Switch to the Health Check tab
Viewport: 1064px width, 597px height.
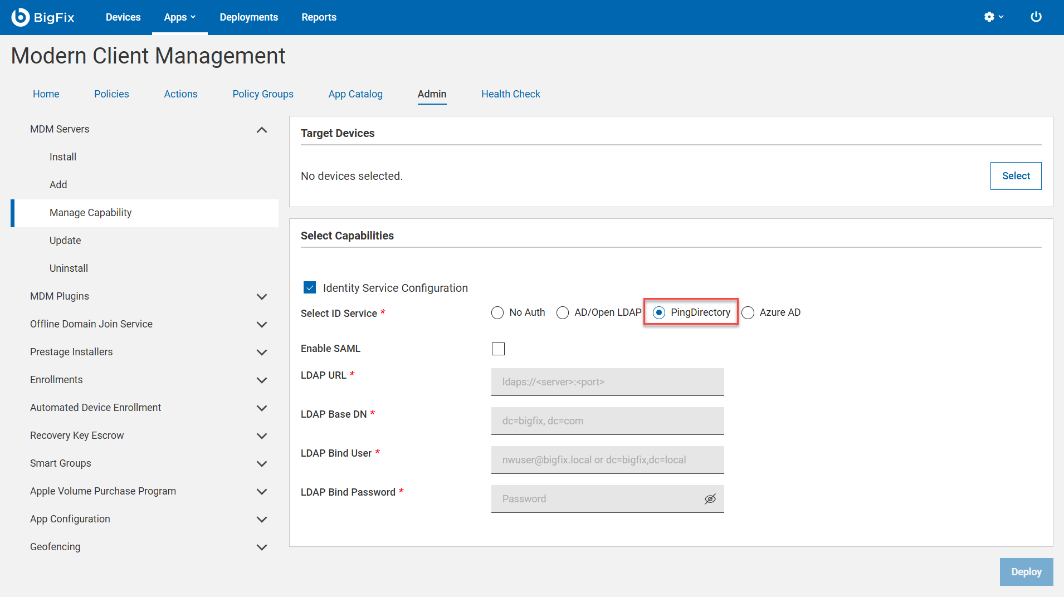point(510,94)
